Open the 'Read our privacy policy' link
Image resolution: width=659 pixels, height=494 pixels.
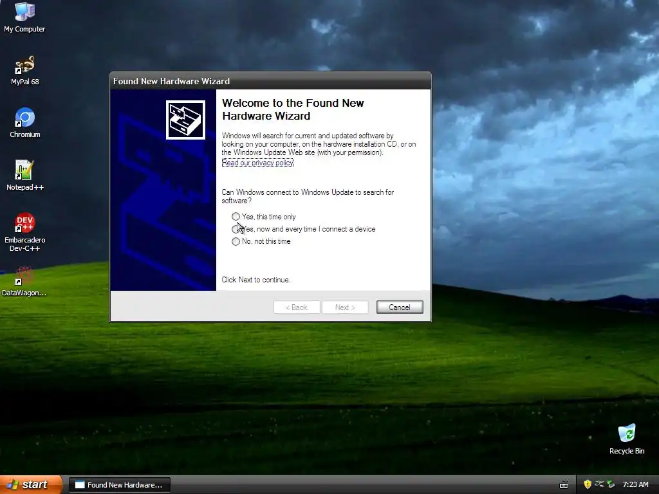257,163
